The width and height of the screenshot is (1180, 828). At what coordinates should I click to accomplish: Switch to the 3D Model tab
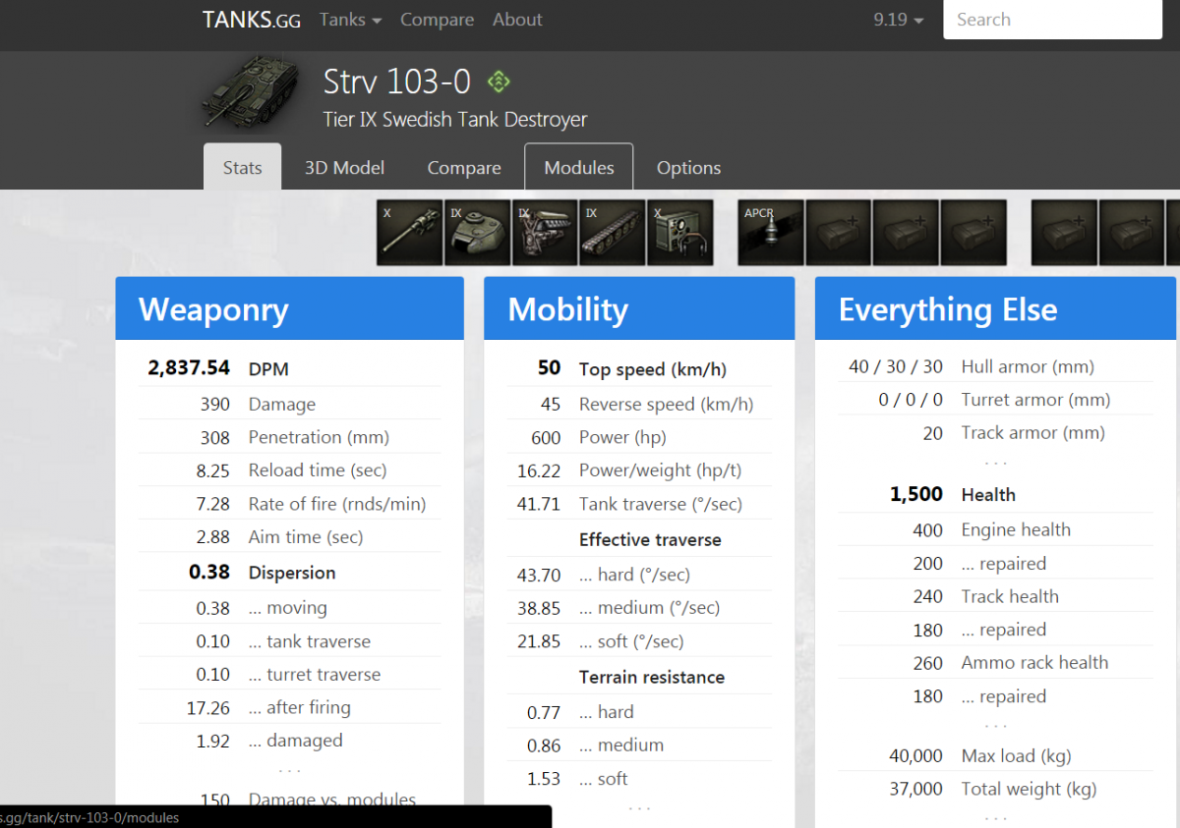pyautogui.click(x=344, y=167)
